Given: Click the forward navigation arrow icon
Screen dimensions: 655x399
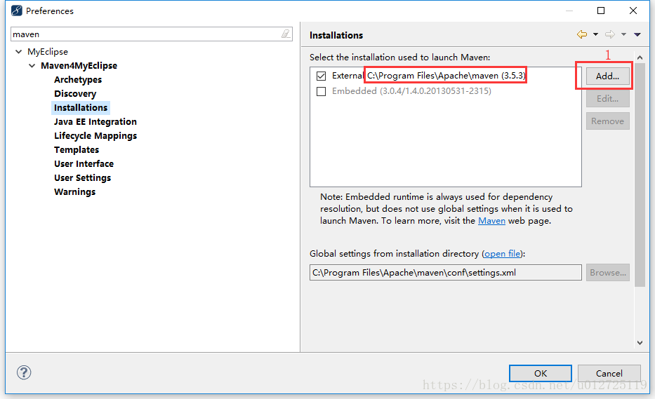Looking at the screenshot, I should 610,34.
